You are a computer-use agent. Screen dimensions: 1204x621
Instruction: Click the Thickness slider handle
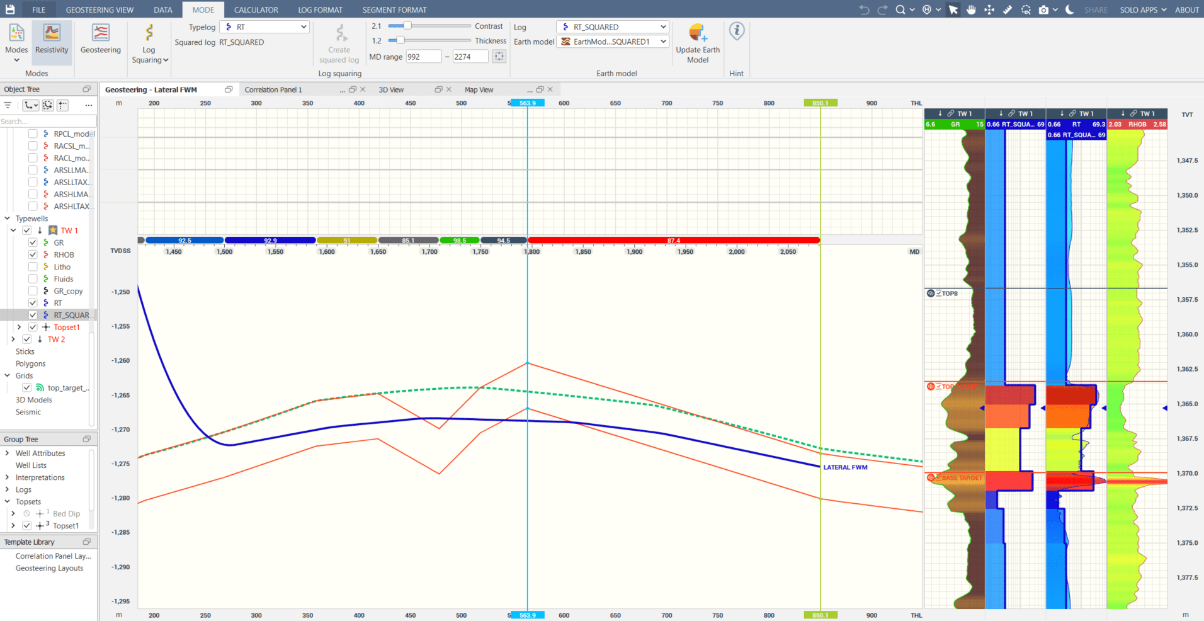[400, 40]
